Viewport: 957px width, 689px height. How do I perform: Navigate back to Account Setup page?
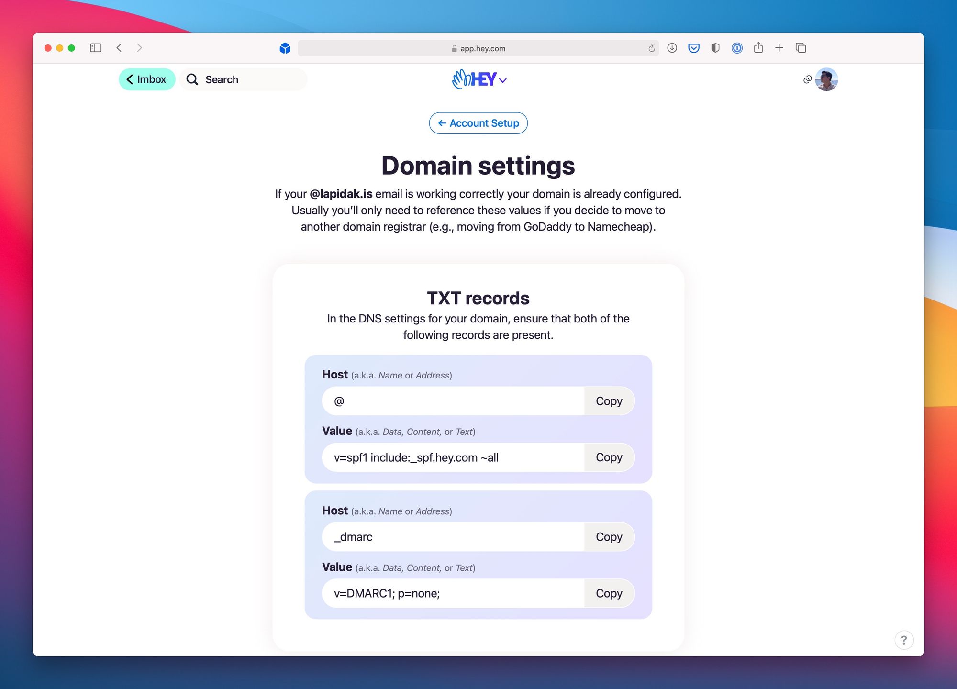click(478, 122)
